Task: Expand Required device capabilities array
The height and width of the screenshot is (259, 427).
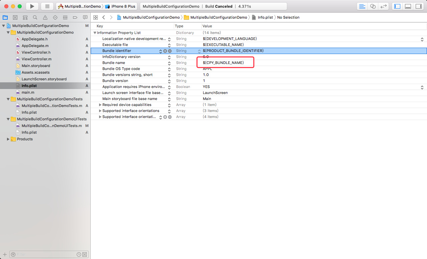Action: [x=100, y=105]
